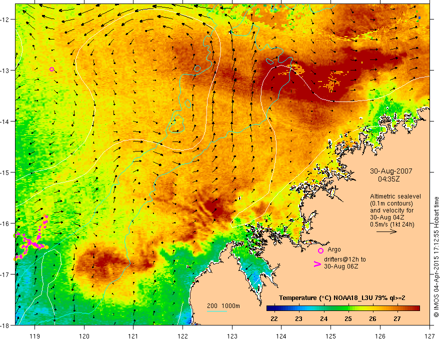Click the '30-Aug 04Z' velocity date text
Screen dimensions: 440x340
[x=387, y=217]
